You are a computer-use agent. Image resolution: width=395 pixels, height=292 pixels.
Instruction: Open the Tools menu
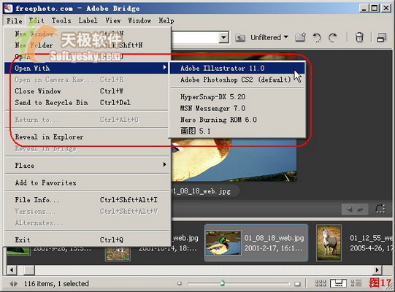pyautogui.click(x=61, y=20)
